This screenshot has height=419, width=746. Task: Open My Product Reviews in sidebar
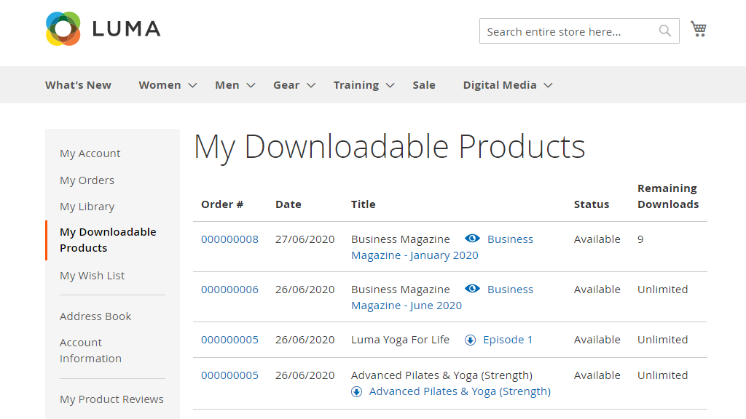[111, 399]
